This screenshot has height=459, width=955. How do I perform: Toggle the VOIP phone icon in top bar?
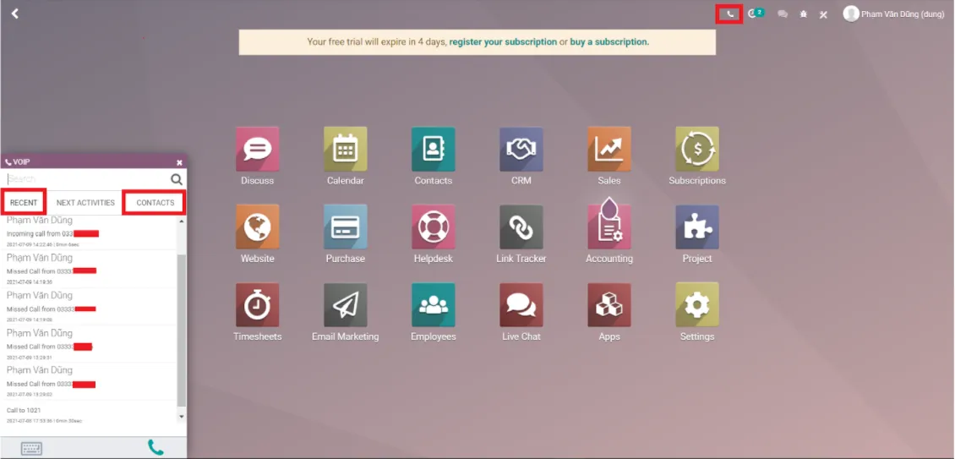point(729,14)
